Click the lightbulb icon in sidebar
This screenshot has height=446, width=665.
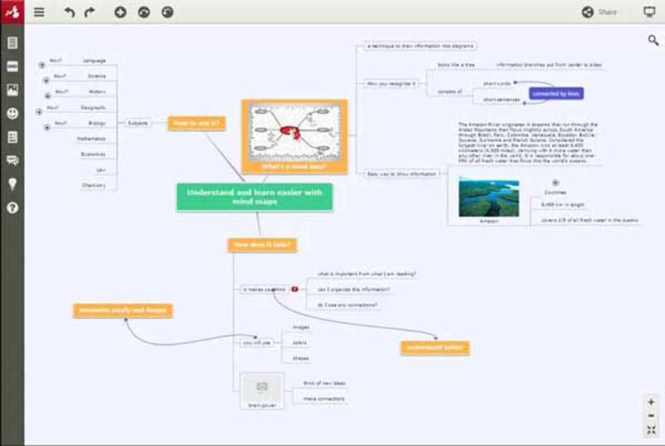(12, 184)
